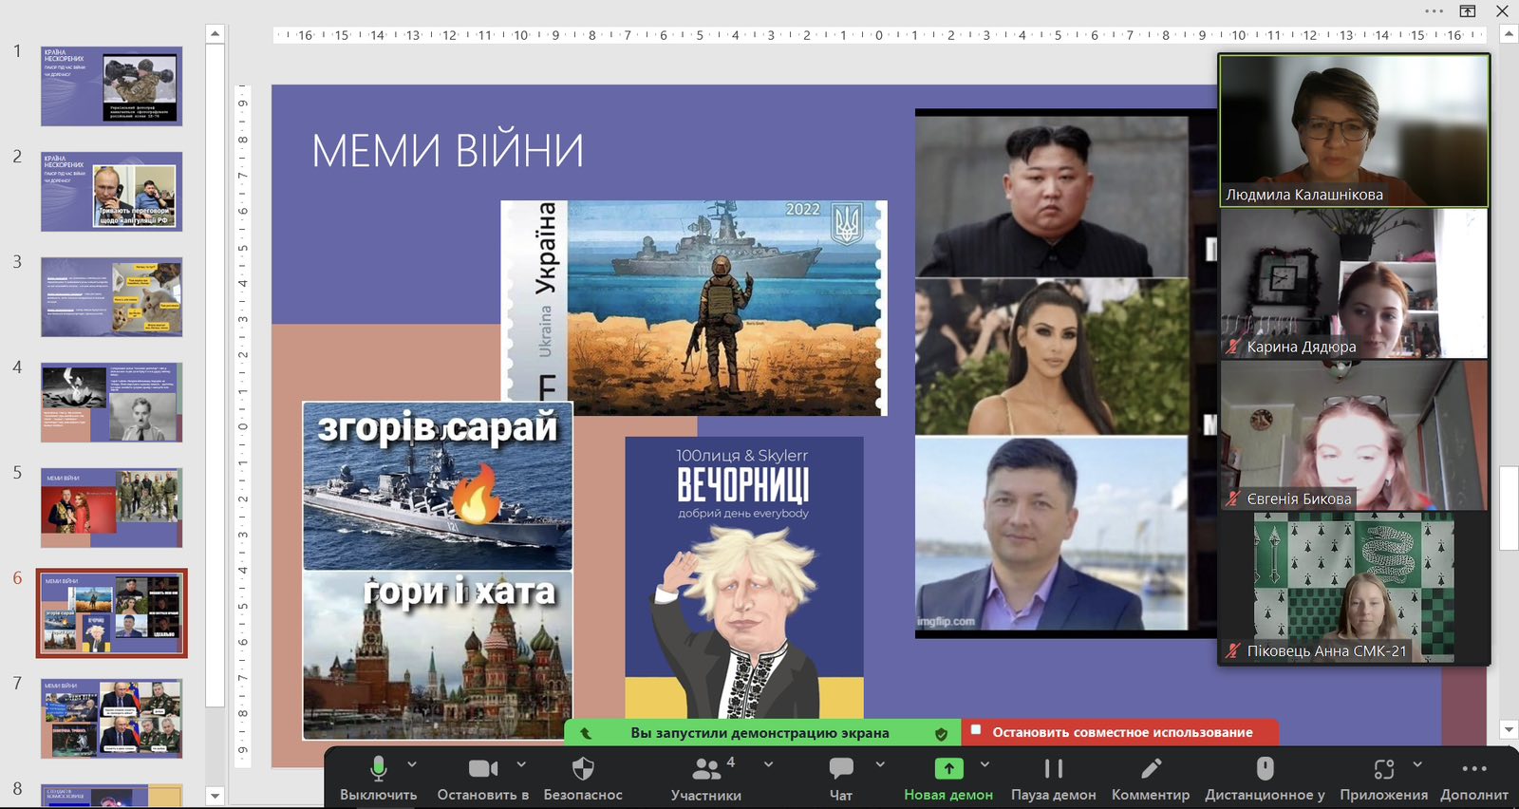Viewport: 1519px width, 809px height.
Task: Click the slide area scrollbar up arrow
Action: [1509, 33]
